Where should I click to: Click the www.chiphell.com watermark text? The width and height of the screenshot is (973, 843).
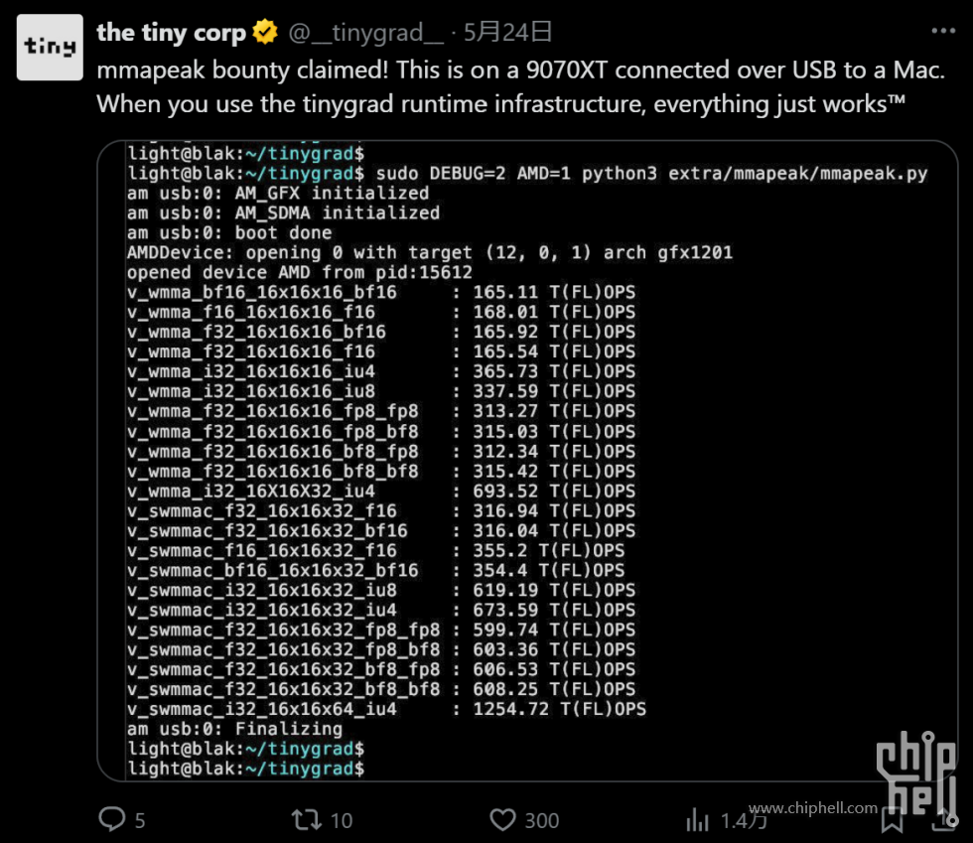(x=813, y=807)
